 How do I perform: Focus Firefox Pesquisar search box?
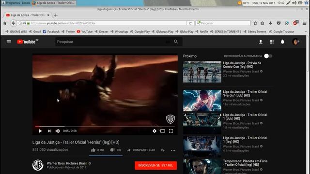(x=223, y=23)
